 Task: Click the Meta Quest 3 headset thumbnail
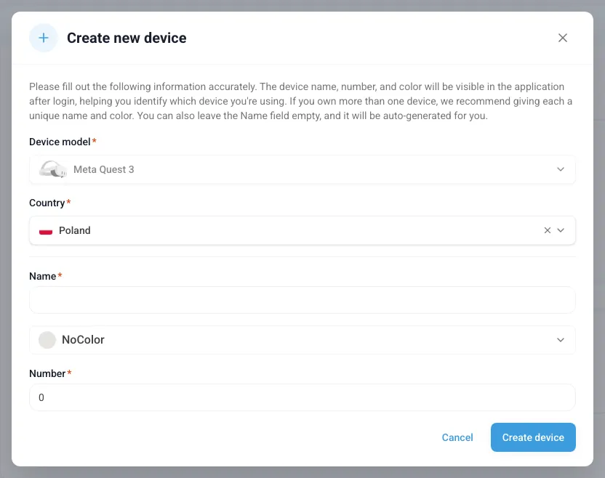pyautogui.click(x=53, y=169)
